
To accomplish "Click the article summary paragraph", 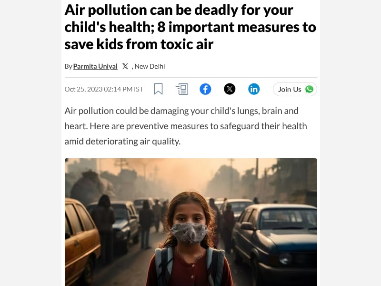I will point(186,126).
